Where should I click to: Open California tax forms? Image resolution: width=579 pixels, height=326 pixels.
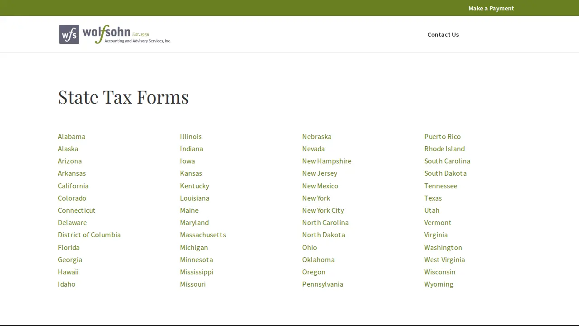[x=73, y=186]
